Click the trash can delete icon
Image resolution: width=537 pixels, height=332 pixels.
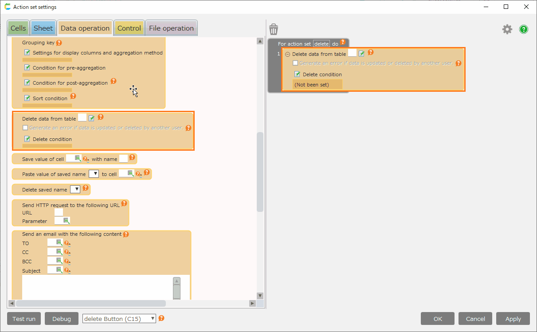[274, 30]
